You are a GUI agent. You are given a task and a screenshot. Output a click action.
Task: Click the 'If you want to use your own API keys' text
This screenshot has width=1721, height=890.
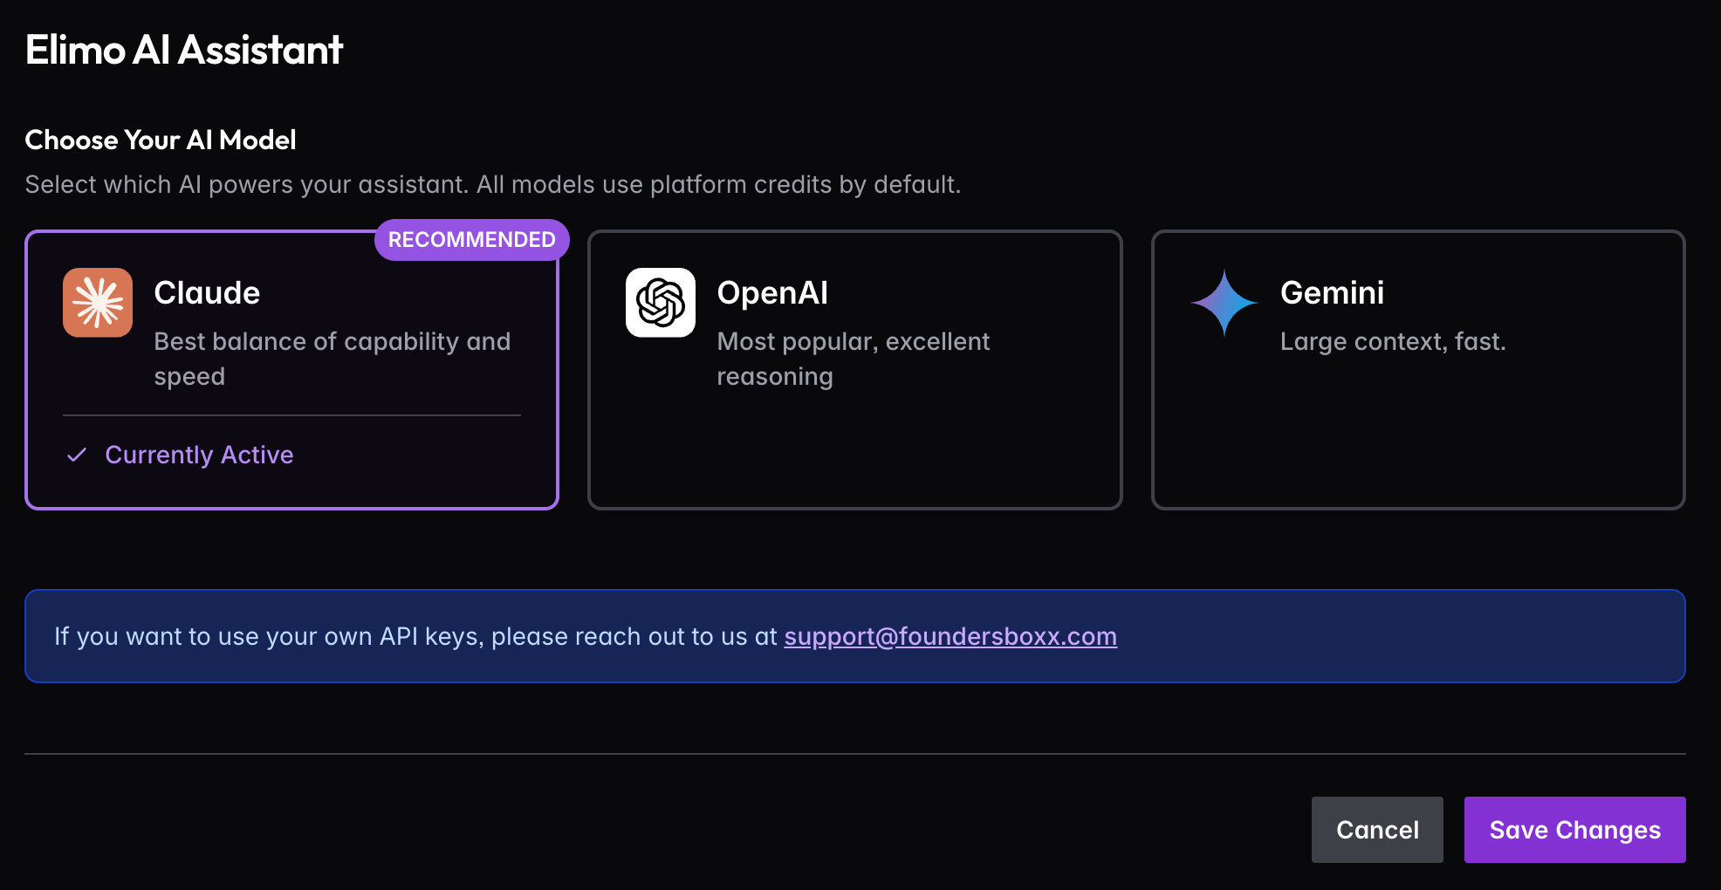click(415, 636)
